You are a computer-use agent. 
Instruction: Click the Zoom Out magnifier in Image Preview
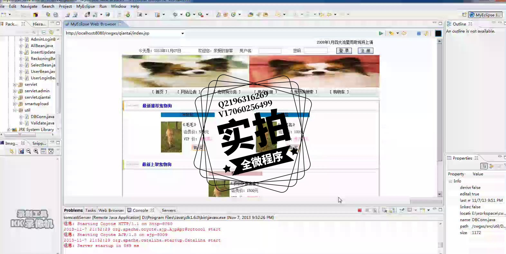point(29,151)
